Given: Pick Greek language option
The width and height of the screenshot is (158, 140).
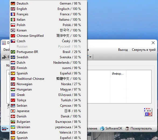Looking at the screenshot, I should tap(48, 95).
